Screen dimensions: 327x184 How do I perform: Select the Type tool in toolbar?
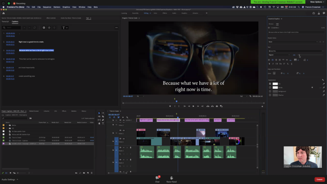click(103, 123)
